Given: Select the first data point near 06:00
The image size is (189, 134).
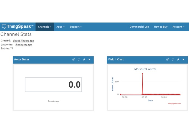Looking at the screenshot, I should (x=120, y=94).
